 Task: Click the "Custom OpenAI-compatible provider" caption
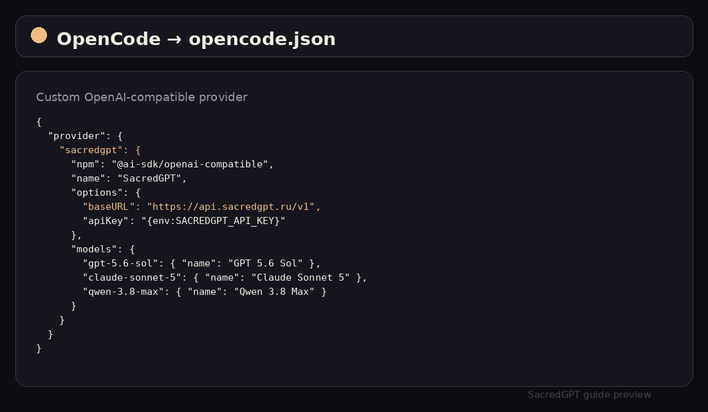click(142, 97)
